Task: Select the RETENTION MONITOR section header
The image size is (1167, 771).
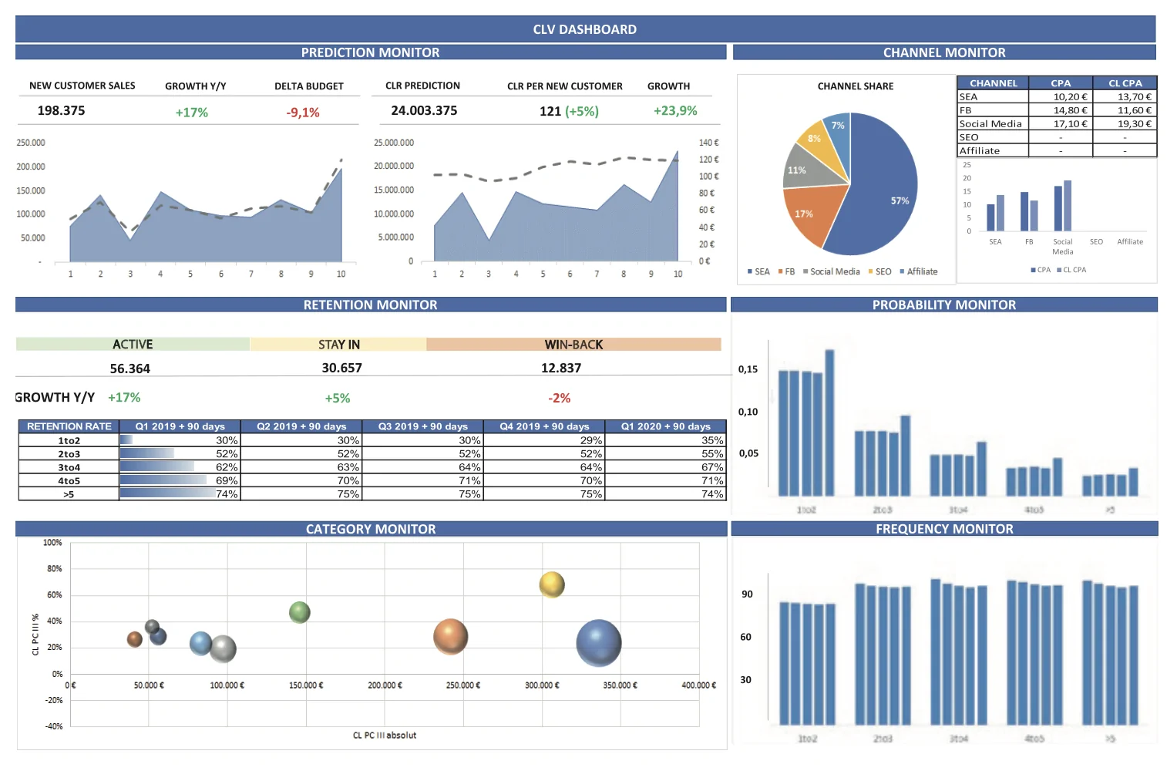Action: pos(371,305)
